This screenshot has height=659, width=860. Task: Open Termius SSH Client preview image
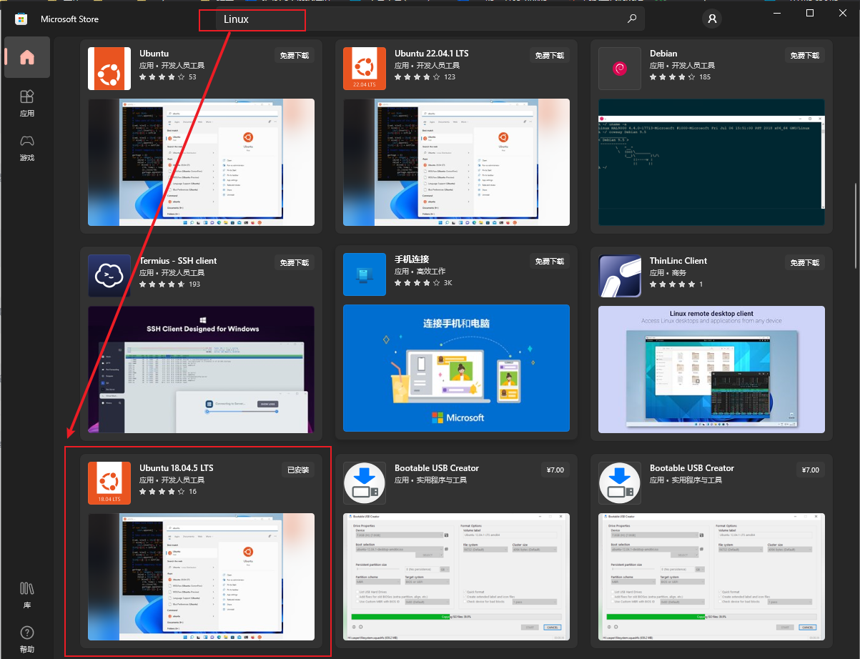tap(201, 370)
